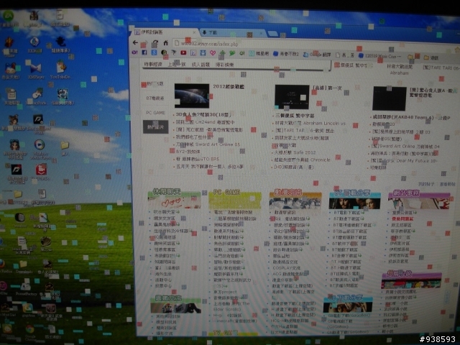Reload the page with the refresh icon
The width and height of the screenshot is (460, 345).
(155, 44)
